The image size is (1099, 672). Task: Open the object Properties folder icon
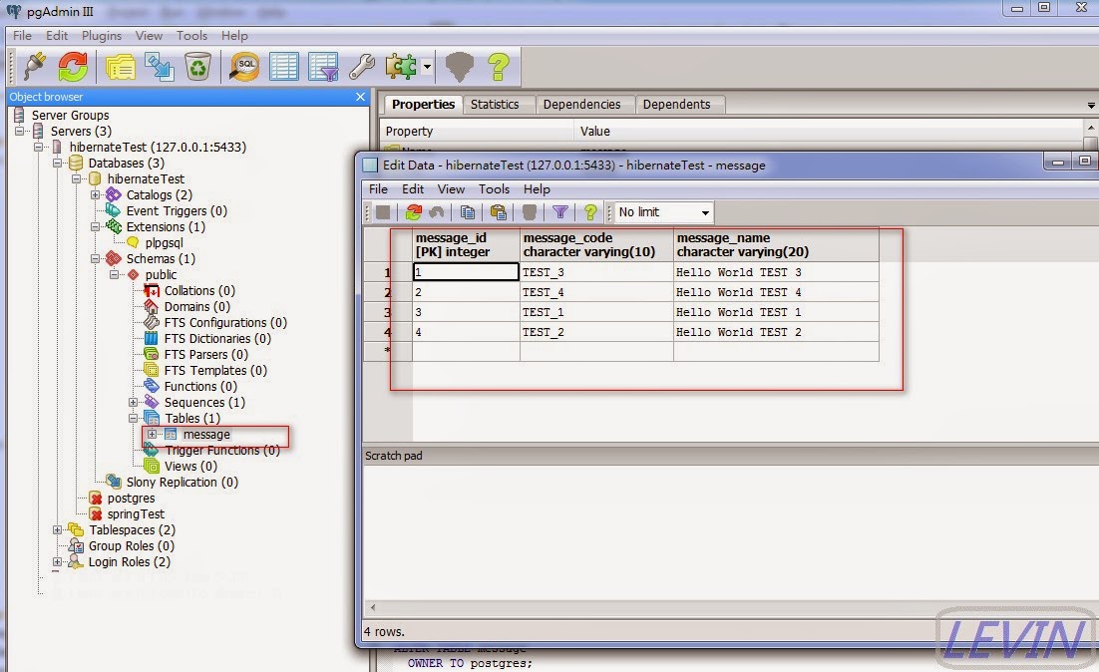tap(121, 67)
